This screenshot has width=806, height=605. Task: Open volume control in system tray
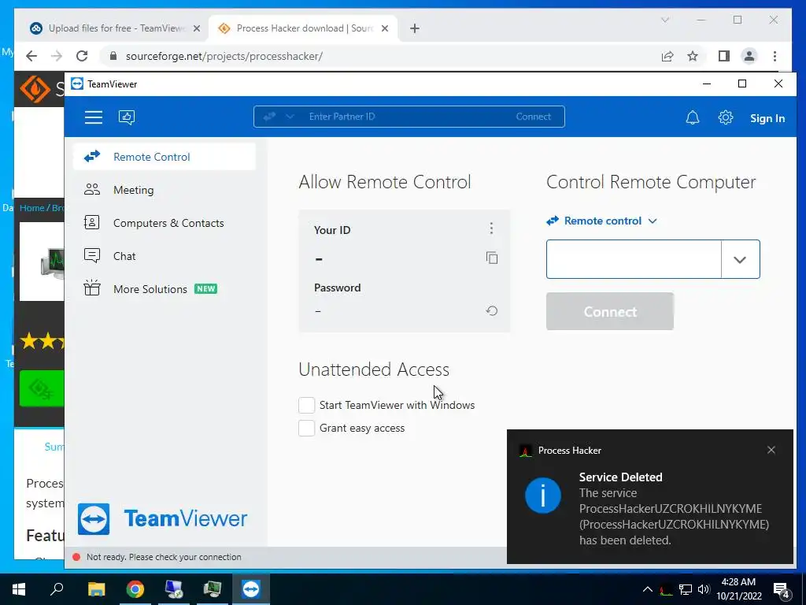(x=704, y=589)
